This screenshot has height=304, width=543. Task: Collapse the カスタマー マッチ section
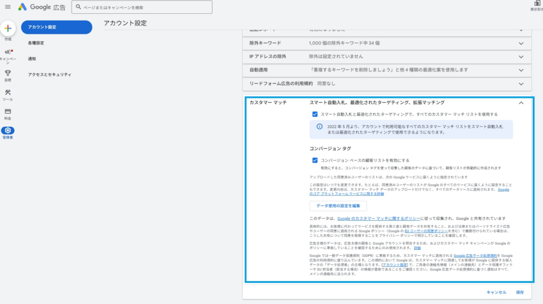pyautogui.click(x=521, y=103)
